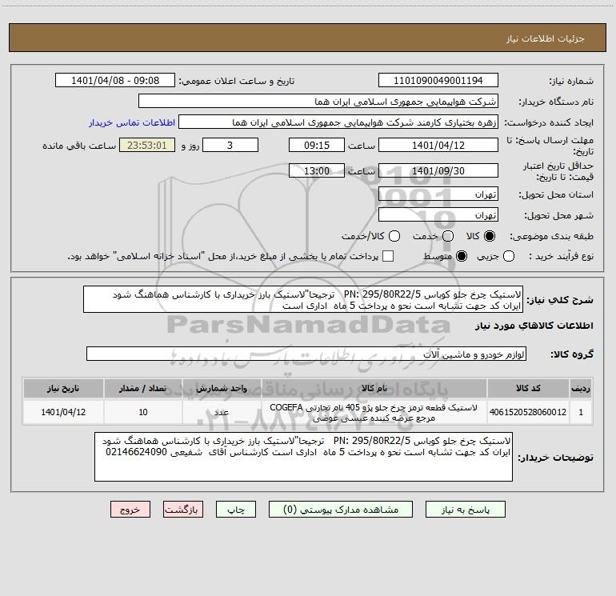616x596 pixels.
Task: Choose the کالا/خدمت radio option
Action: point(394,236)
